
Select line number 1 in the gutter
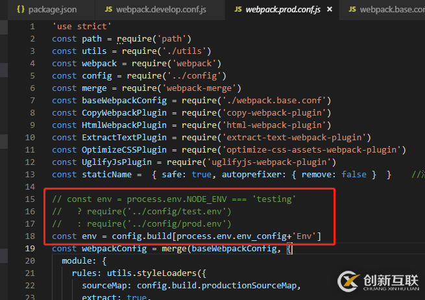[31, 27]
